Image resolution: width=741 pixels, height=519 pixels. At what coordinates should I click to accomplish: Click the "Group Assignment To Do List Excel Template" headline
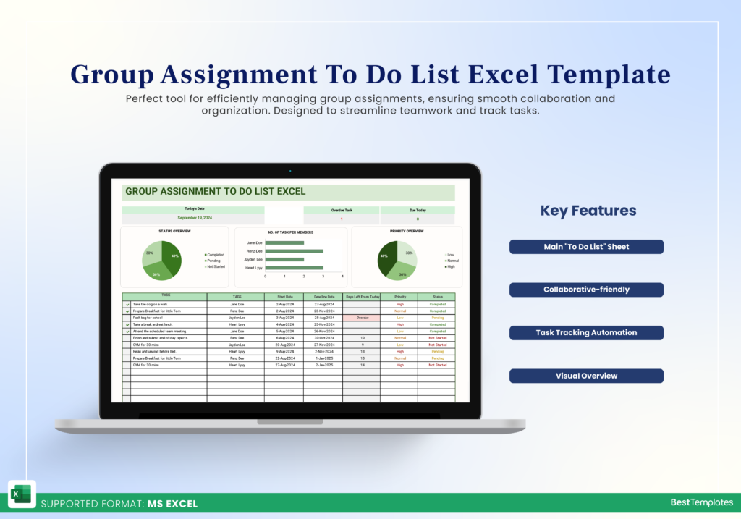370,75
